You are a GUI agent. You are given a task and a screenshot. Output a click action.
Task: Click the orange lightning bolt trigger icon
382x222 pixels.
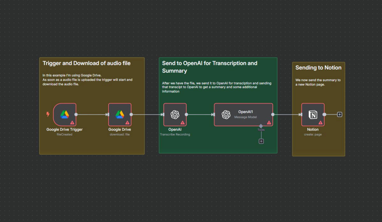(48, 114)
